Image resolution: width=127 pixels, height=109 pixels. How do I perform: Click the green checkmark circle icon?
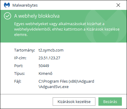pos(8,16)
